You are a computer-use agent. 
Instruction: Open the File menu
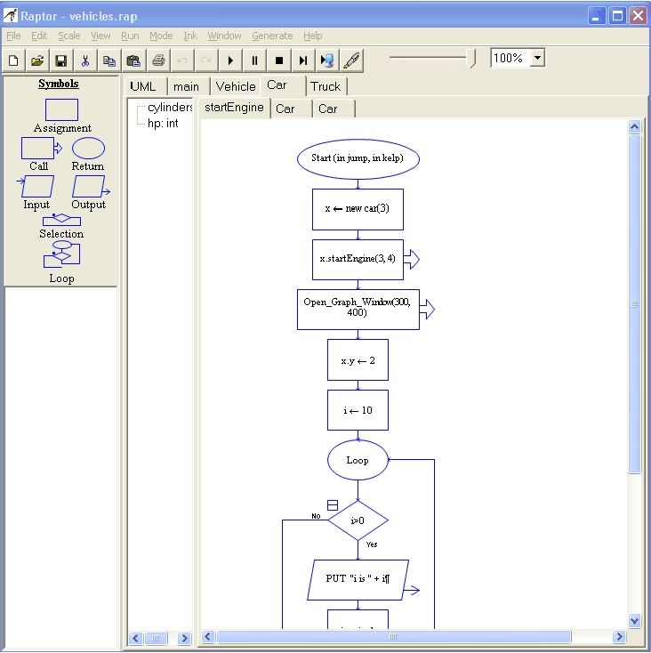(13, 36)
